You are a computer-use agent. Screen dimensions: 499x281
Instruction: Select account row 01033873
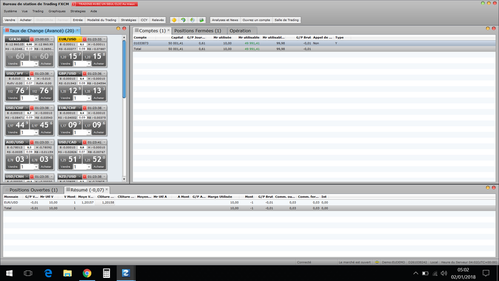(314, 43)
